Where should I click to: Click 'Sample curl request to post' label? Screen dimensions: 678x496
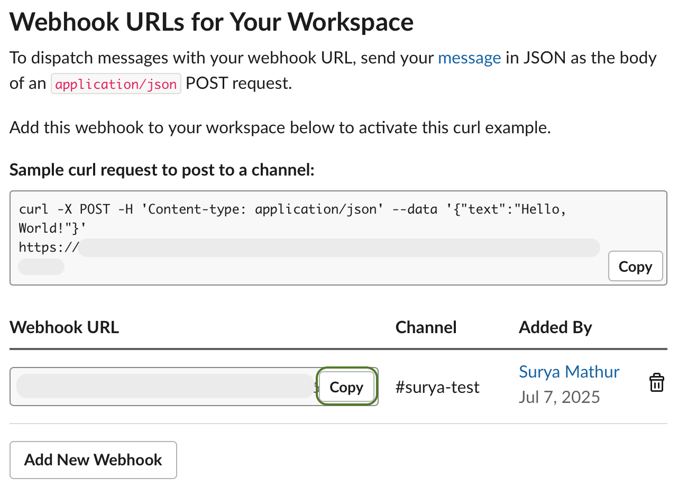click(162, 170)
